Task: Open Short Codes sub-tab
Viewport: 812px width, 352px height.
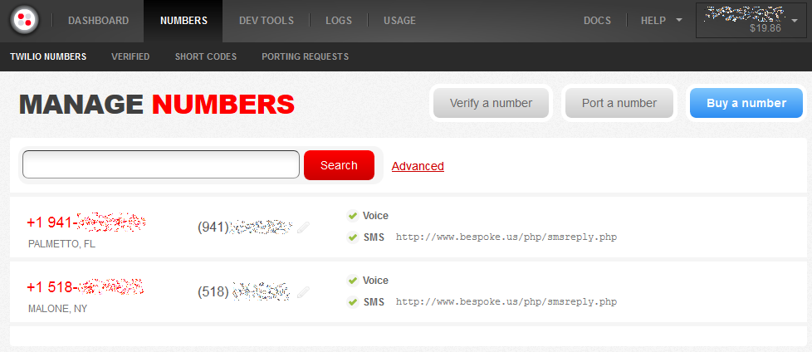Action: pyautogui.click(x=205, y=57)
